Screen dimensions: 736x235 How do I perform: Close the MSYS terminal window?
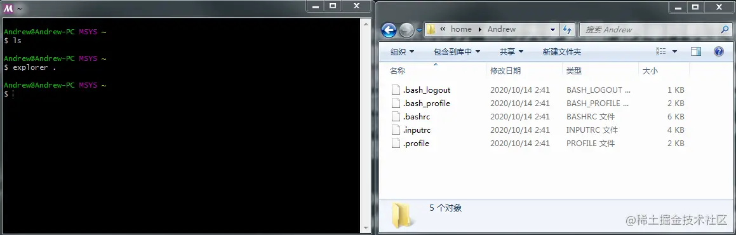coord(357,6)
